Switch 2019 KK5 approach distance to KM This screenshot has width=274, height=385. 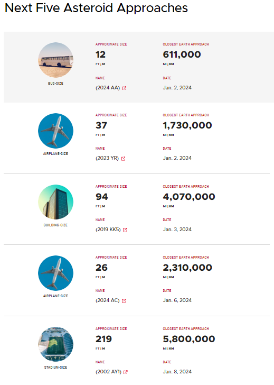pos(172,206)
